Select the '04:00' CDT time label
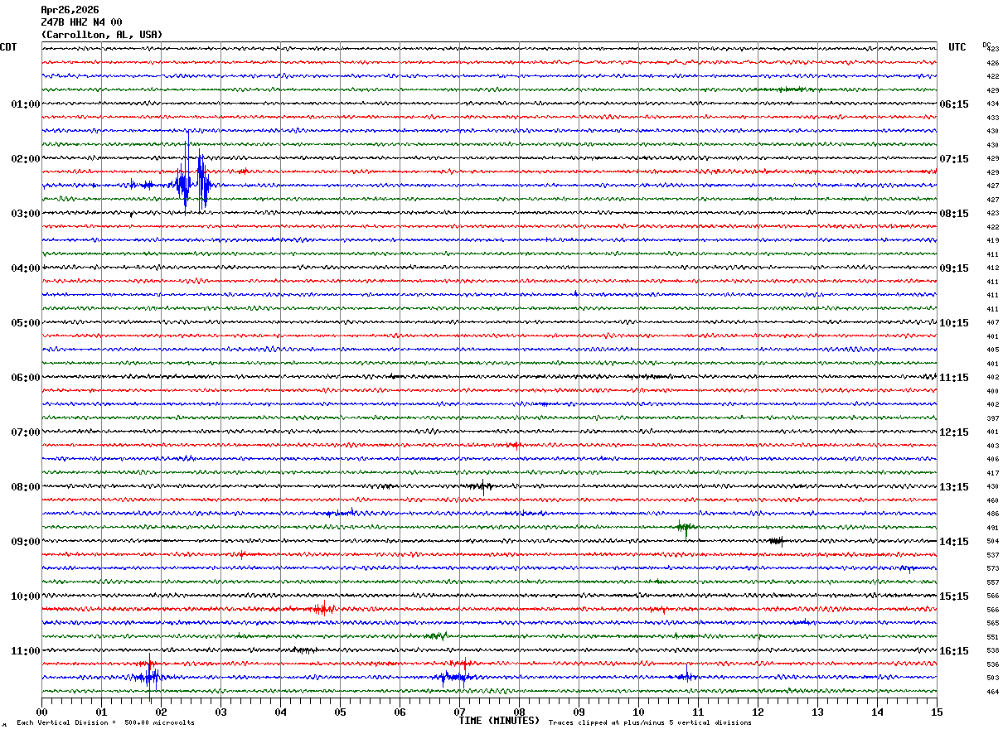This screenshot has height=734, width=1003. coord(26,268)
